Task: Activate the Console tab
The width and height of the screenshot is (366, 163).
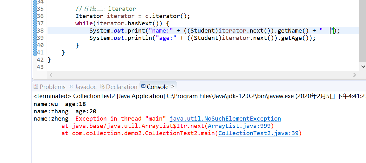Action: [158, 87]
